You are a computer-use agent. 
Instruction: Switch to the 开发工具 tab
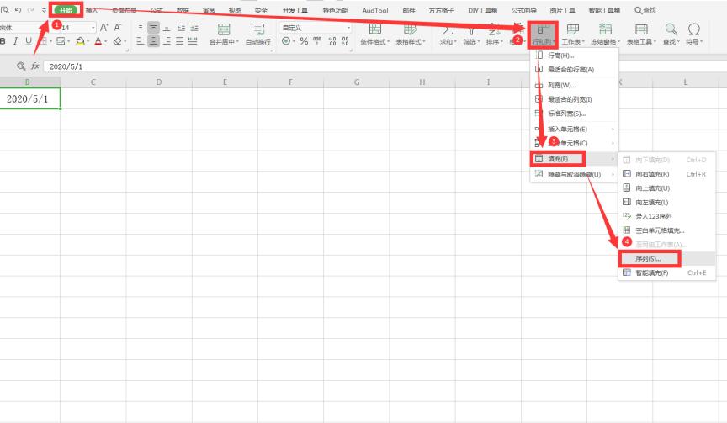click(295, 10)
